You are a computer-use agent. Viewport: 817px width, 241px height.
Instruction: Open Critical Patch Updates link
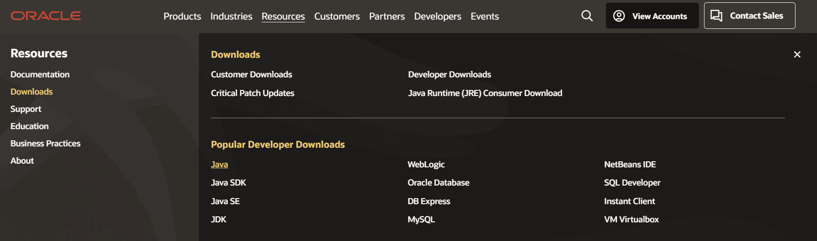pyautogui.click(x=253, y=93)
